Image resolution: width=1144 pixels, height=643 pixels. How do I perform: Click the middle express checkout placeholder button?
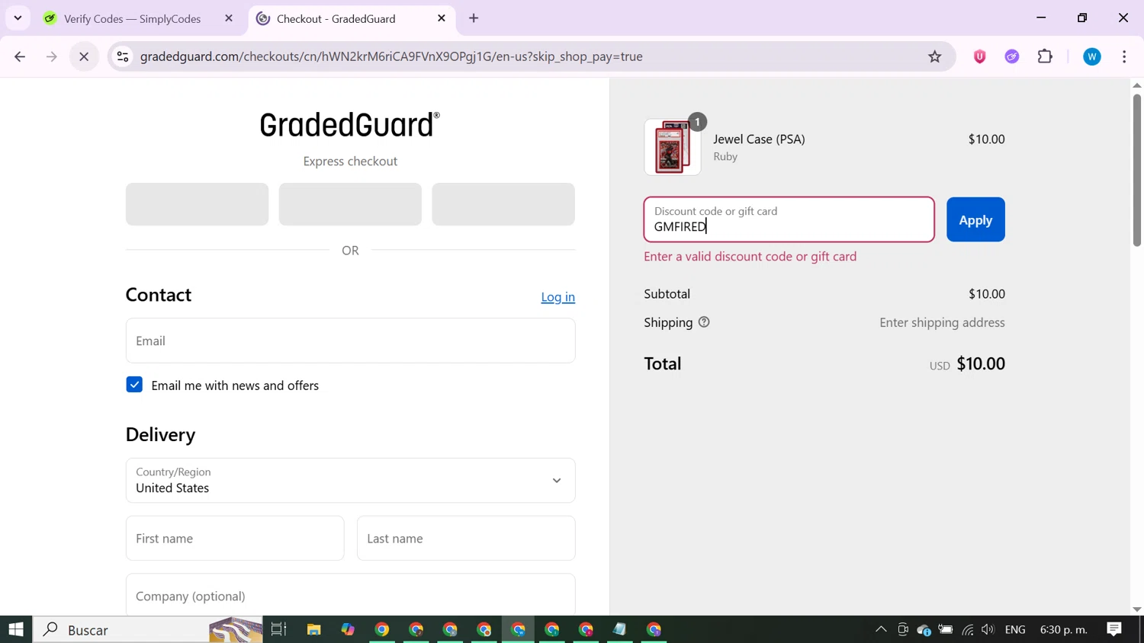point(350,204)
